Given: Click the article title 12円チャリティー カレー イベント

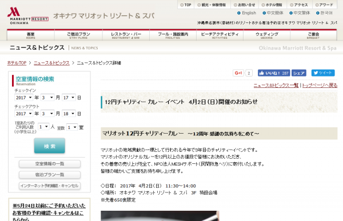Looking at the screenshot, I should click(x=181, y=102).
